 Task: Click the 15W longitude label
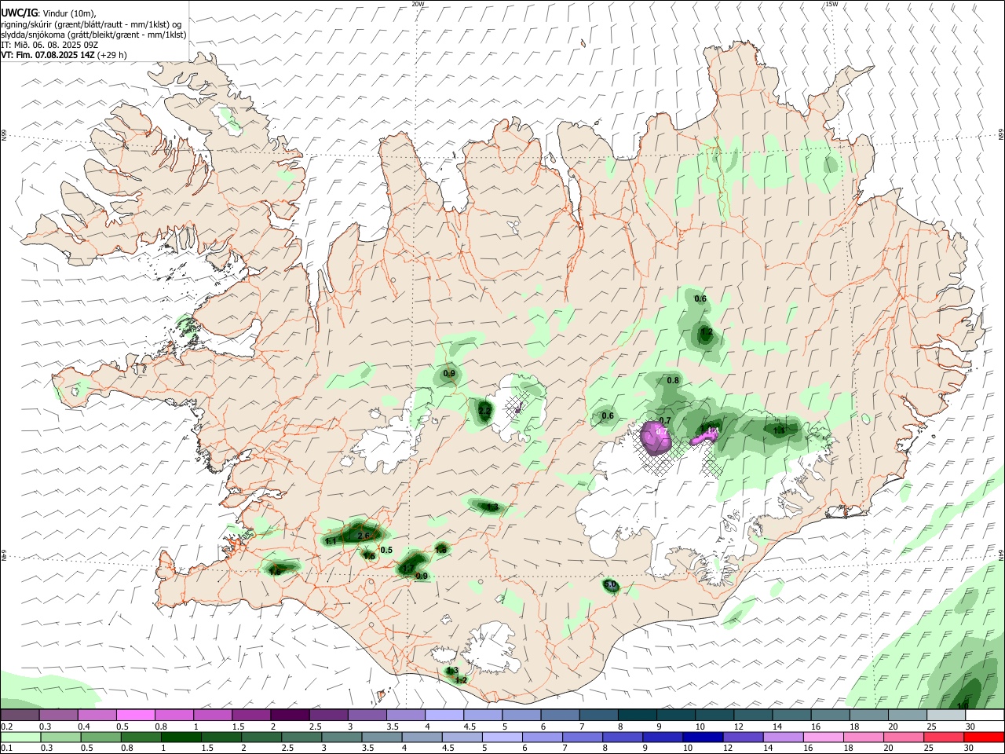[831, 4]
